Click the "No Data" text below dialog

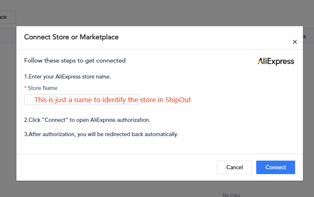[231, 195]
